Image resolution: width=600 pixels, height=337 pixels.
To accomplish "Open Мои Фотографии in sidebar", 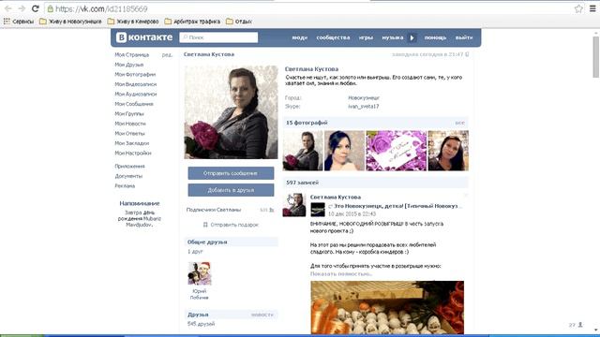I will [135, 75].
